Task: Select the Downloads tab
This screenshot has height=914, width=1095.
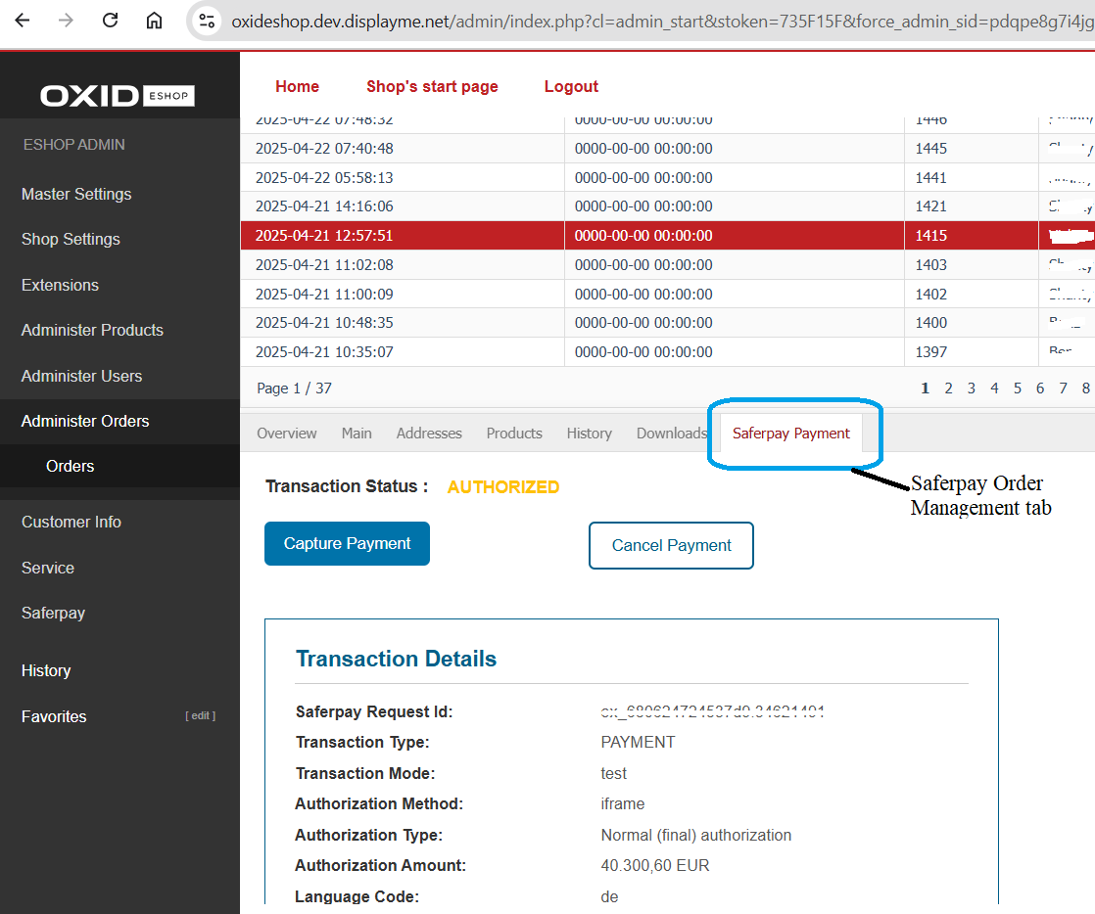Action: (x=671, y=433)
